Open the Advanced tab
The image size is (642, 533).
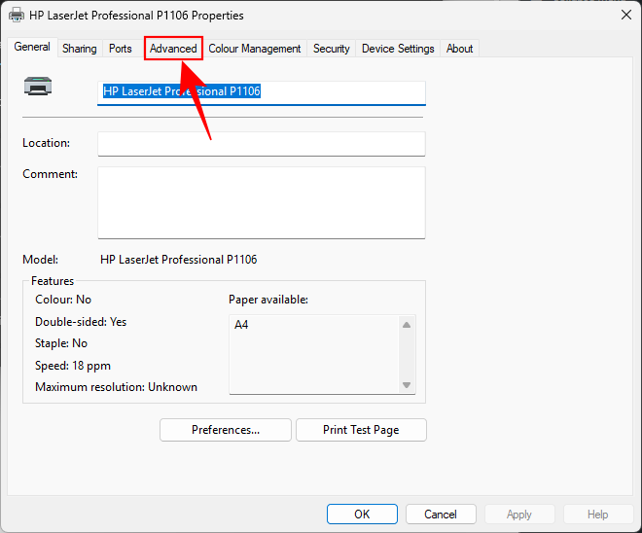[173, 49]
